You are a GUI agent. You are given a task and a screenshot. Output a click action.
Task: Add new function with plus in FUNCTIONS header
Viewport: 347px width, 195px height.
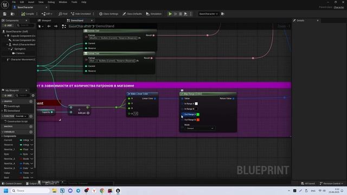31,116
